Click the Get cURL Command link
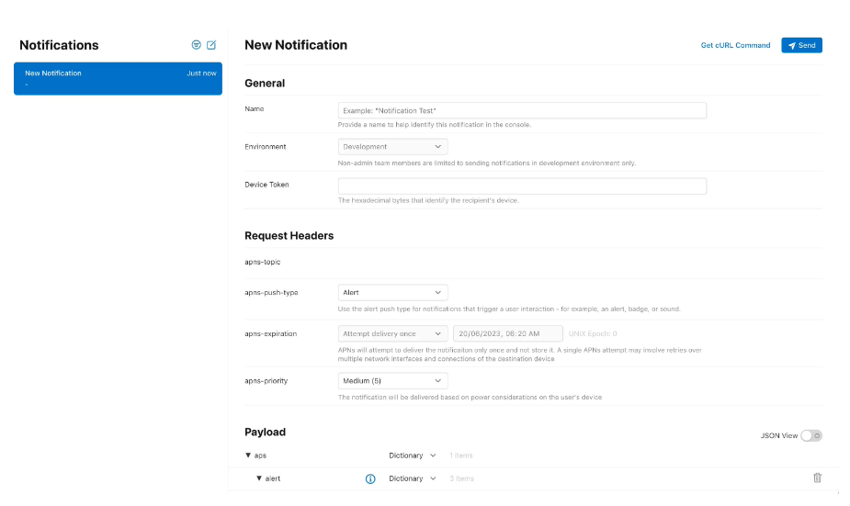850x506 pixels. coord(735,45)
